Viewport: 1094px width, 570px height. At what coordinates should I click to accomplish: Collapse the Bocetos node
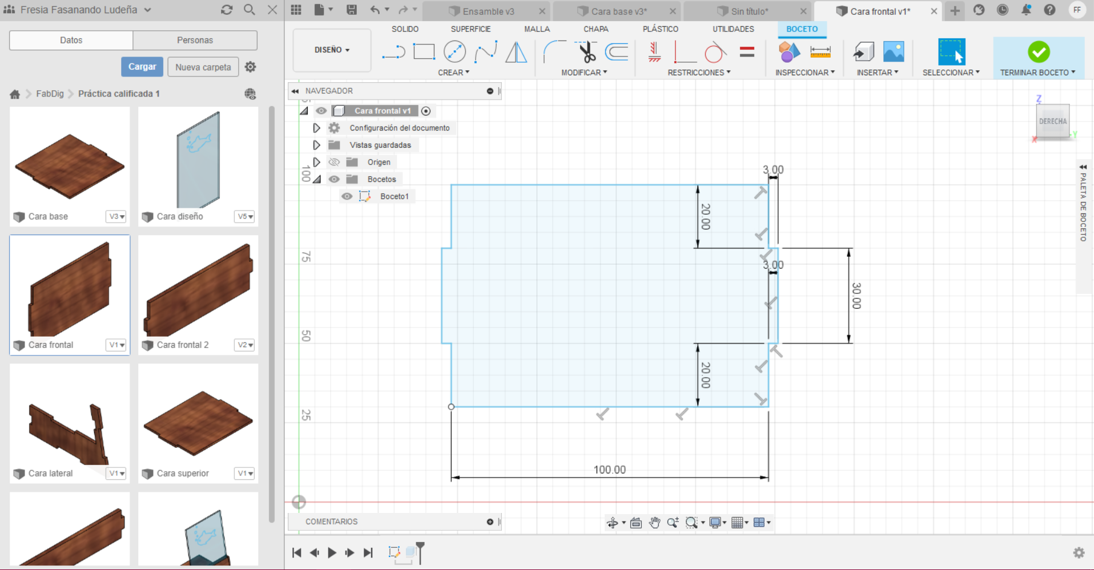pos(317,179)
